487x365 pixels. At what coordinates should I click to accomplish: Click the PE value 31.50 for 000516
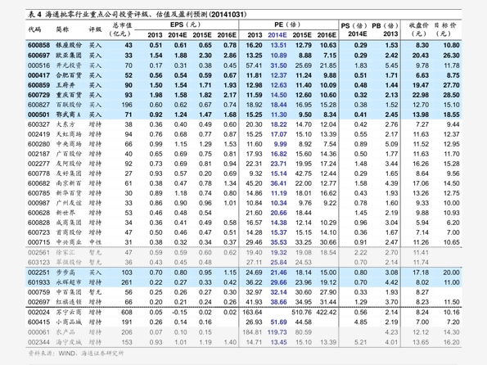[278, 65]
